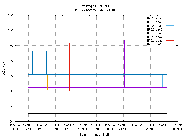This screenshot has width=183, height=137.
Task: Click the y-axis value 80
Action: coord(11,46)
